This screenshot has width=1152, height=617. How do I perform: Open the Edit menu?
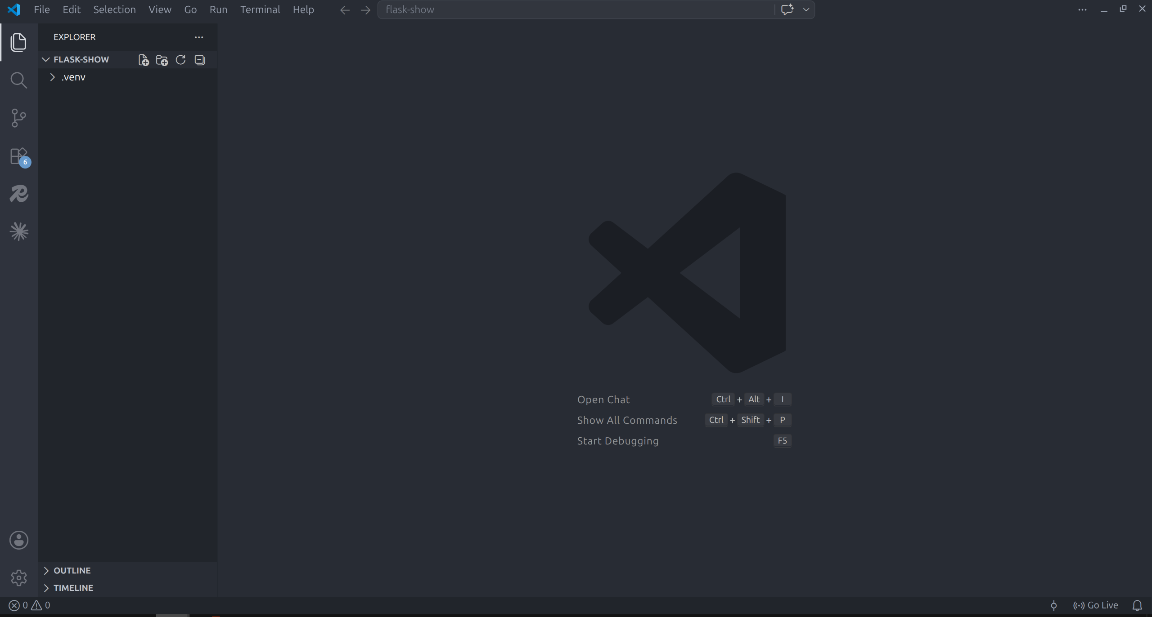pos(72,9)
